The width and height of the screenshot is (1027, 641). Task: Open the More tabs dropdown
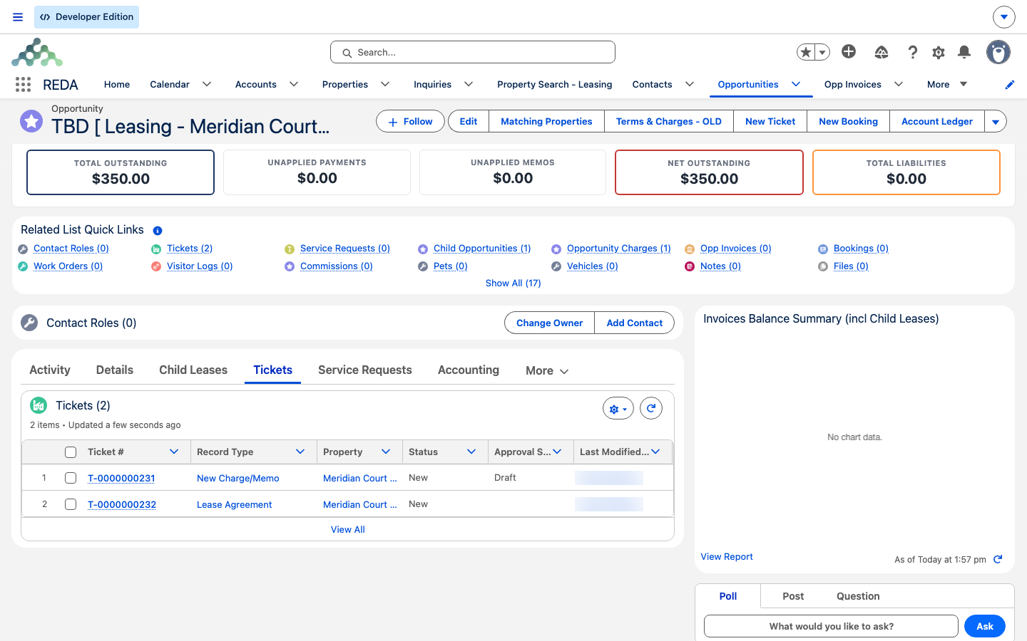coord(547,370)
